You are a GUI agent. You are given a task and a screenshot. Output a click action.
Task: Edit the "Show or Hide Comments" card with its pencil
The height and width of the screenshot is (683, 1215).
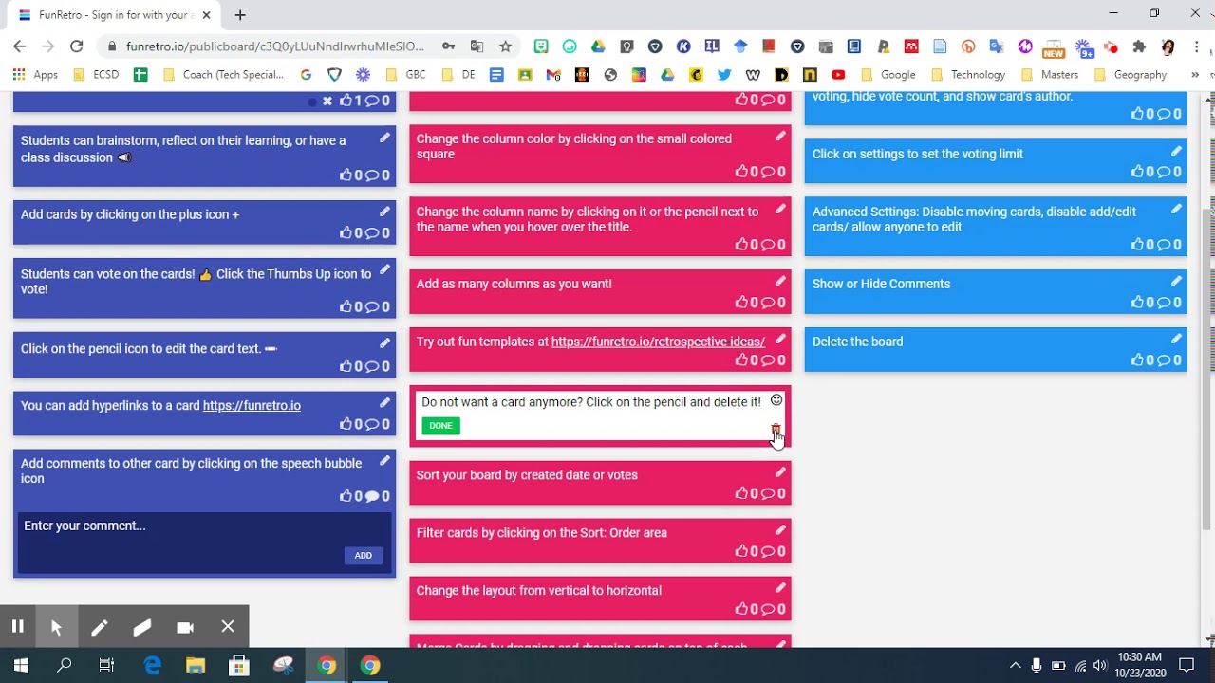1176,281
